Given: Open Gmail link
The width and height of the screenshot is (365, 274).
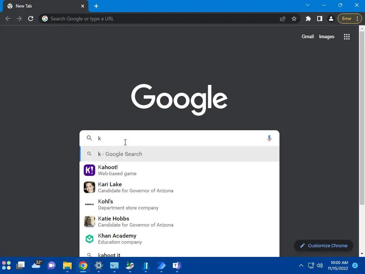Looking at the screenshot, I should (308, 37).
